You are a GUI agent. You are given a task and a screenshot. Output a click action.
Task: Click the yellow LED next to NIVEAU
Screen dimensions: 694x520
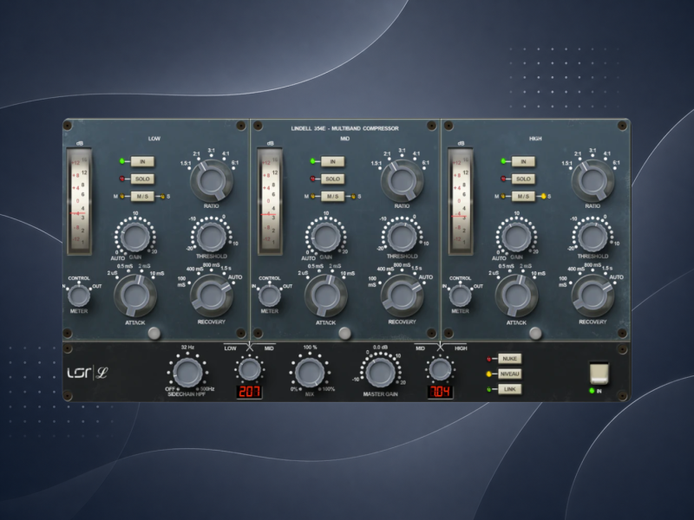(489, 374)
